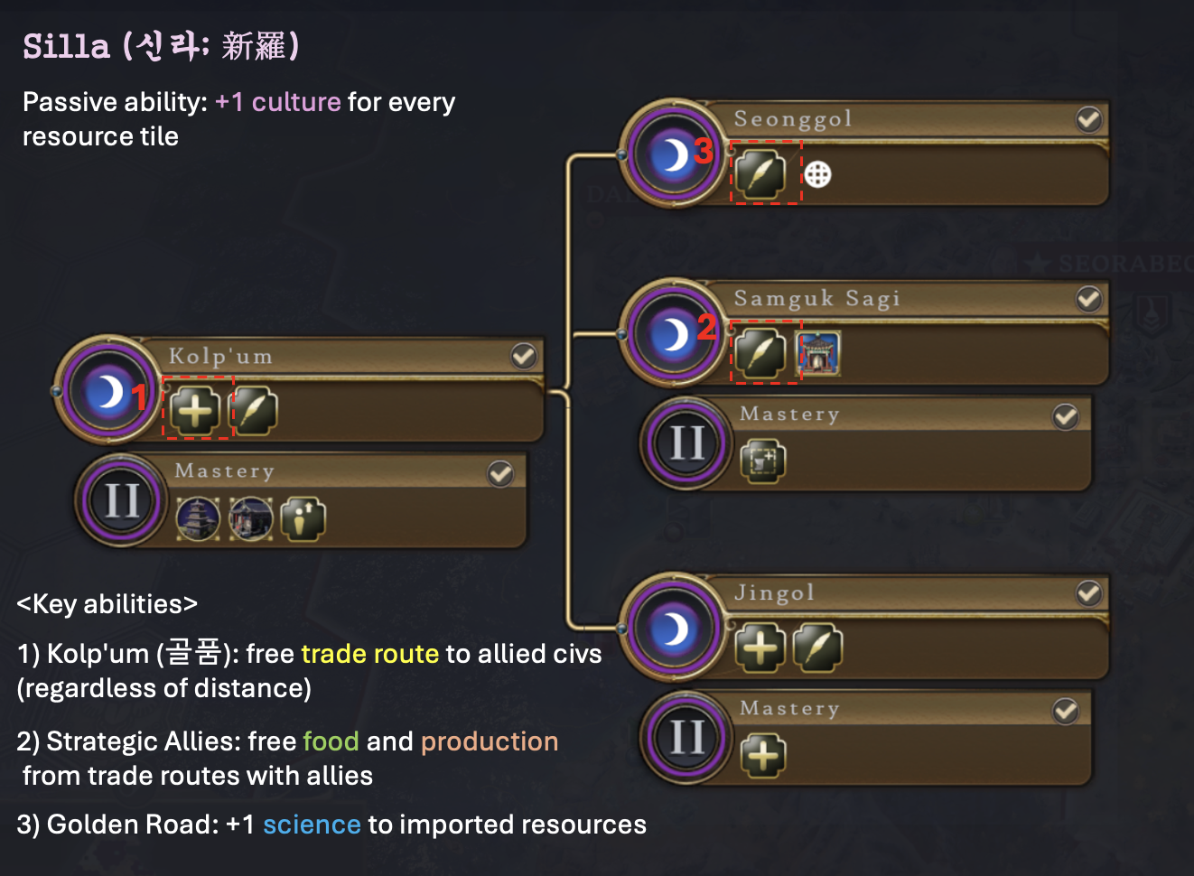This screenshot has width=1194, height=876.
Task: Click the square icon in Samguk Sagi Mastery
Action: click(763, 461)
